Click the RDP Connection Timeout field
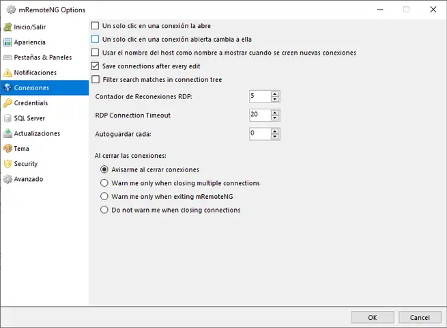This screenshot has height=328, width=447. point(260,115)
